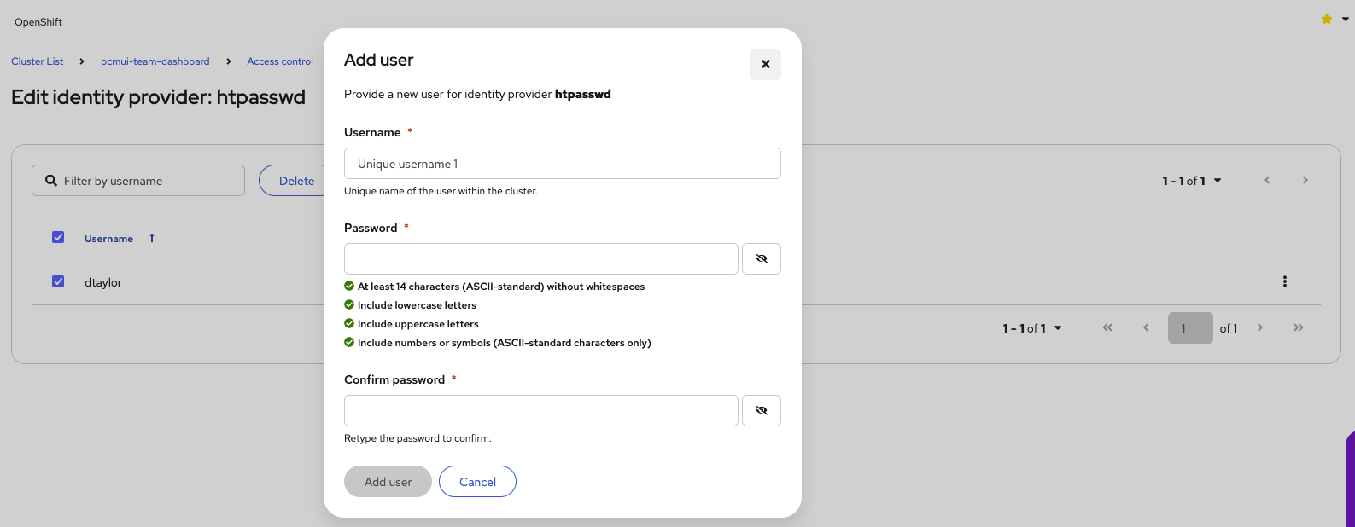Open kebab menu for dtaylor row
Screen dimensions: 1355x527
[1284, 282]
